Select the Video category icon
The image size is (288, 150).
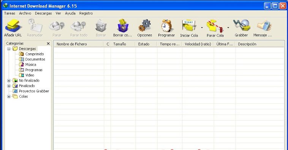22,75
